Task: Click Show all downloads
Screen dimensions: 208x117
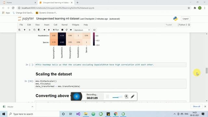Action: tap(196, 107)
